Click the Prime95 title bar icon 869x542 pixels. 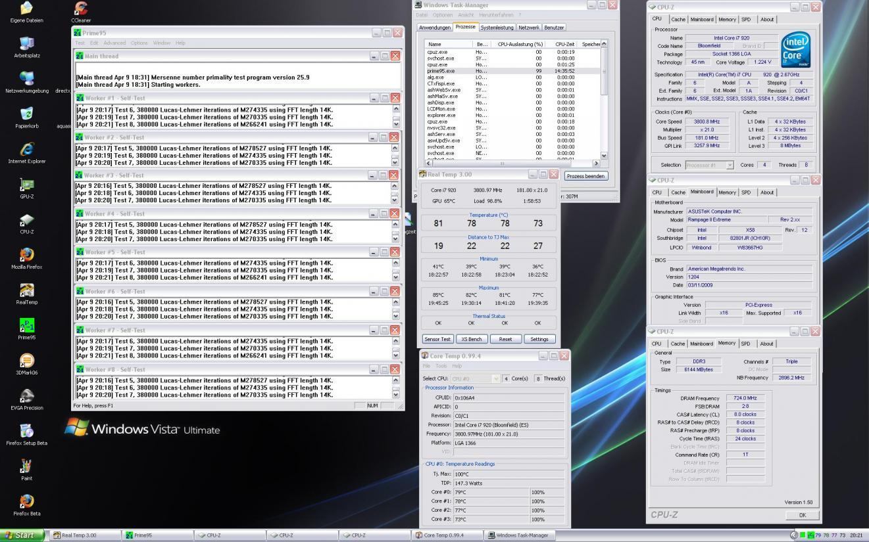click(x=78, y=33)
